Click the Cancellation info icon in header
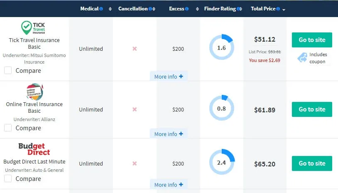Screen dimensions: 338x193 coord(150,9)
